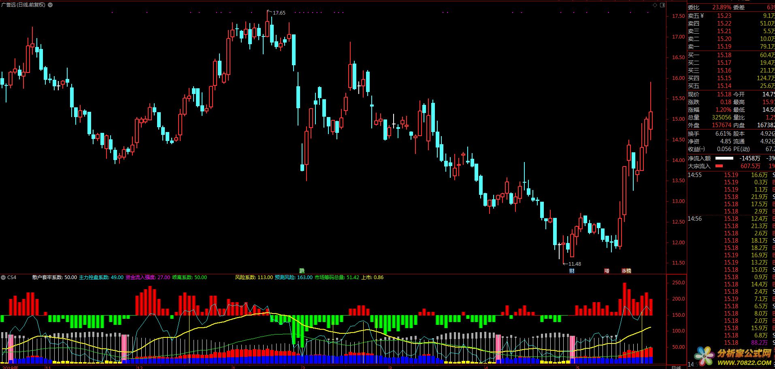Click the 委差 label
The width and height of the screenshot is (775, 369).
[x=739, y=7]
